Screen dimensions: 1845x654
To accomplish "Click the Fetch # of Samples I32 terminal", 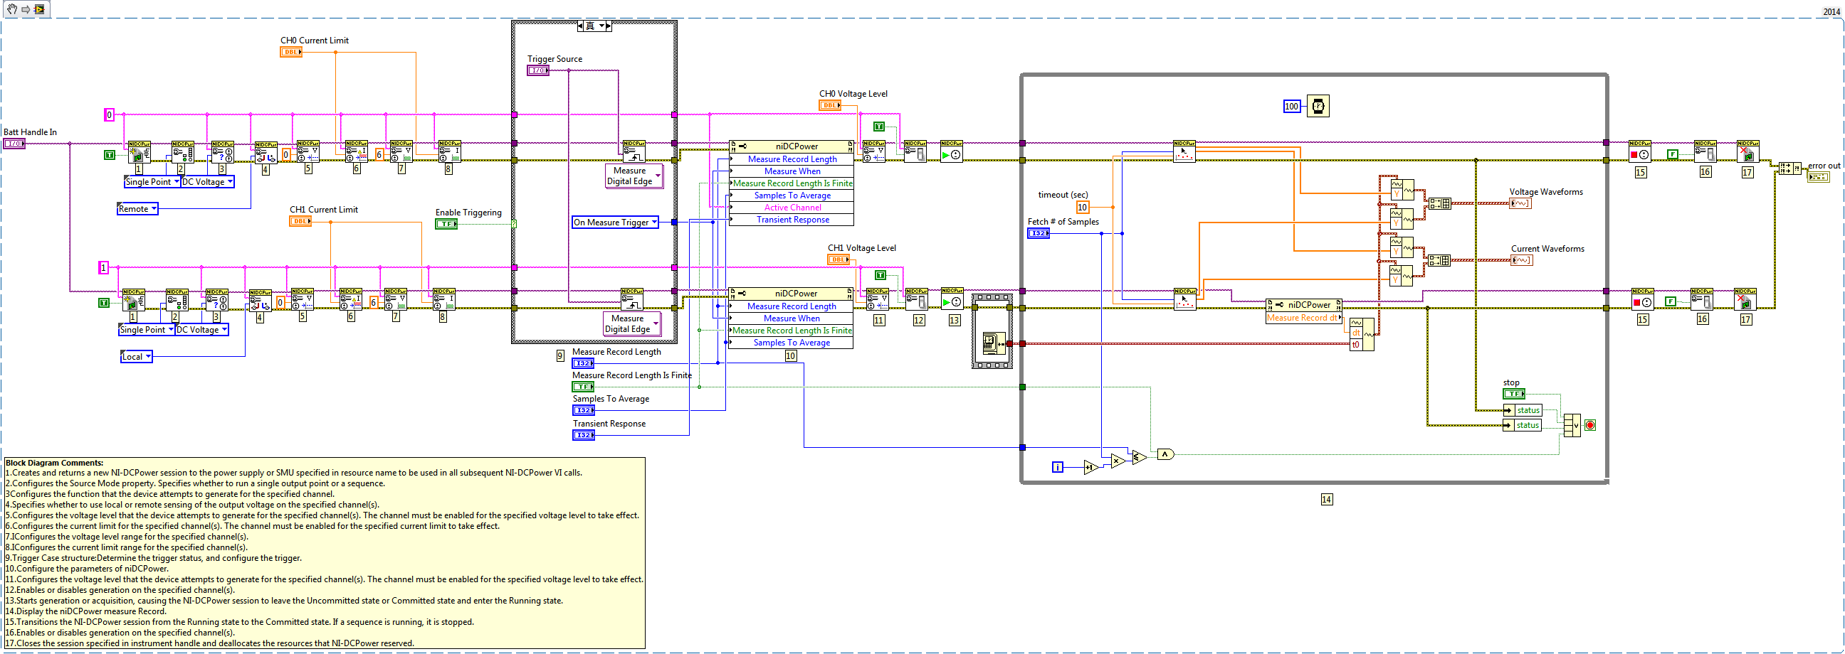I will [x=1039, y=233].
